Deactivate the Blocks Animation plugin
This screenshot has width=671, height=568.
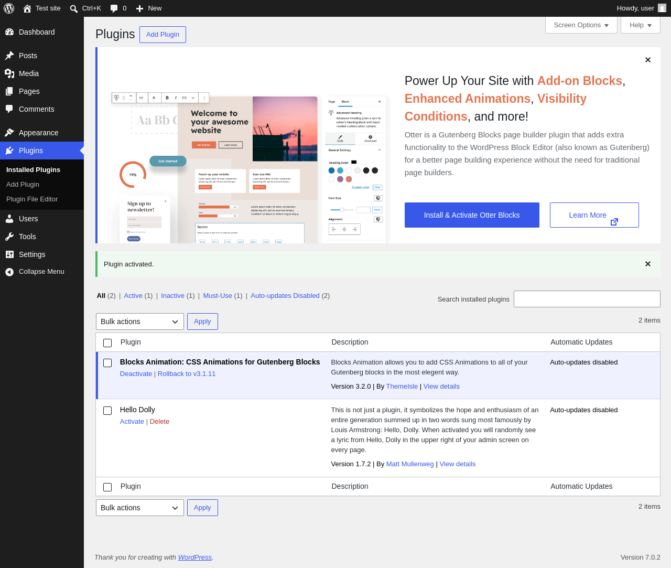pyautogui.click(x=136, y=374)
